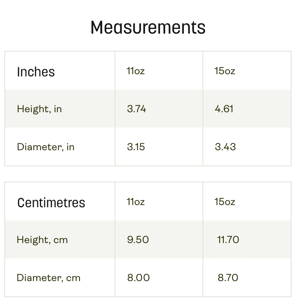Click the 4.61 height value
Viewport: 297px width, 303px height.
224,109
